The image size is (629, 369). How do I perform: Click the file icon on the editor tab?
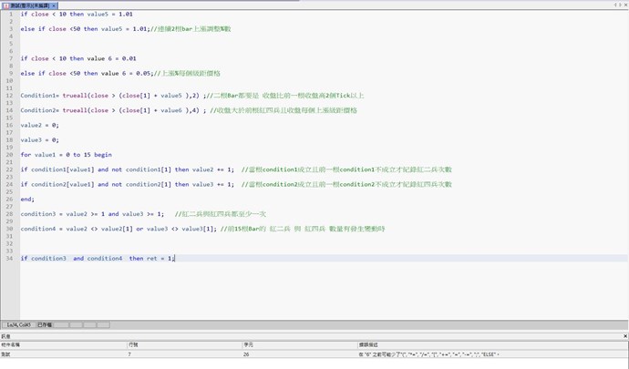click(5, 4)
